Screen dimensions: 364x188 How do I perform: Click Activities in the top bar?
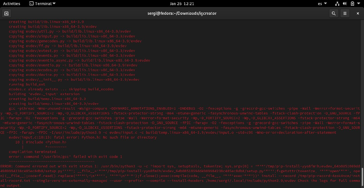(x=12, y=3)
